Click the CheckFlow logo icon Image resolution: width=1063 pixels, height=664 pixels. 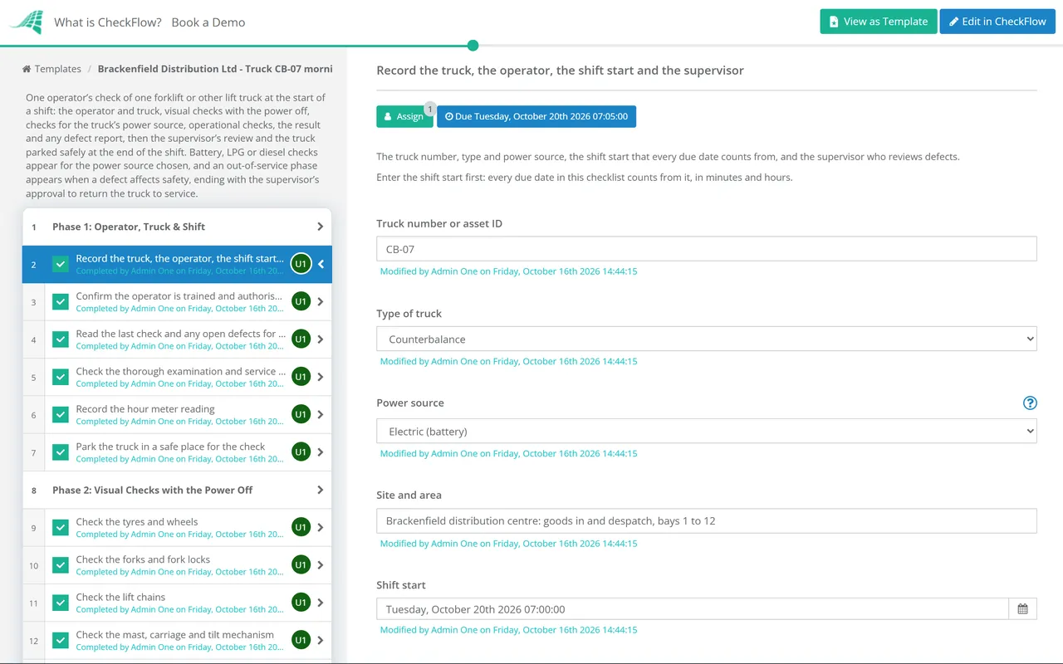(x=27, y=22)
